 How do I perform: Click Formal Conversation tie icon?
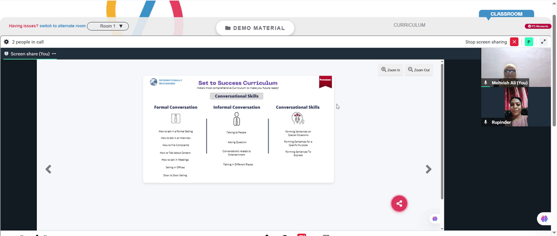(175, 118)
